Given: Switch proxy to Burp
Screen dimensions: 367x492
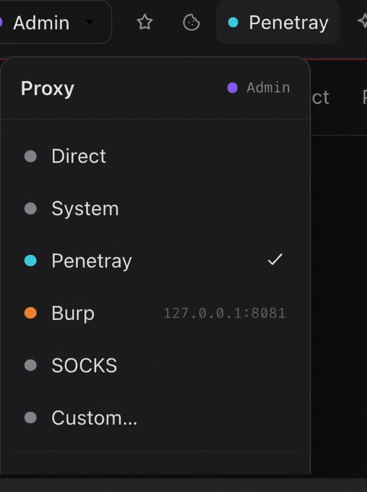Looking at the screenshot, I should 155,313.
